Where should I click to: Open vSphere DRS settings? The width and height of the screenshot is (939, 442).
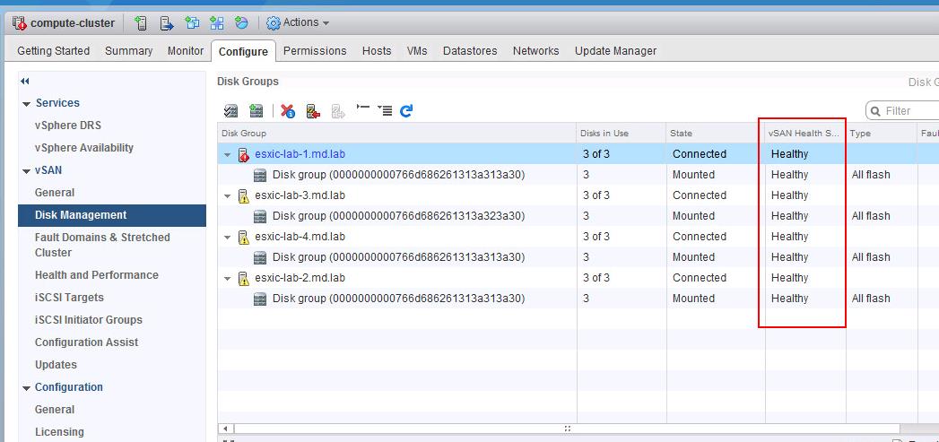67,126
